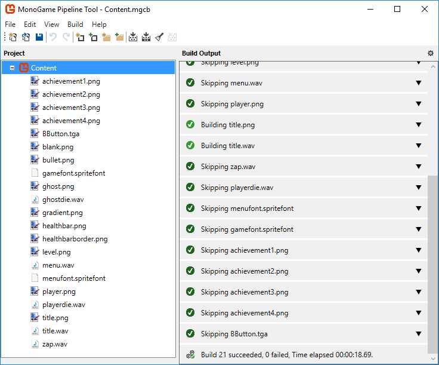Screen dimensions: 439x365
Task: Select title.png in the project tree
Action: 55,318
